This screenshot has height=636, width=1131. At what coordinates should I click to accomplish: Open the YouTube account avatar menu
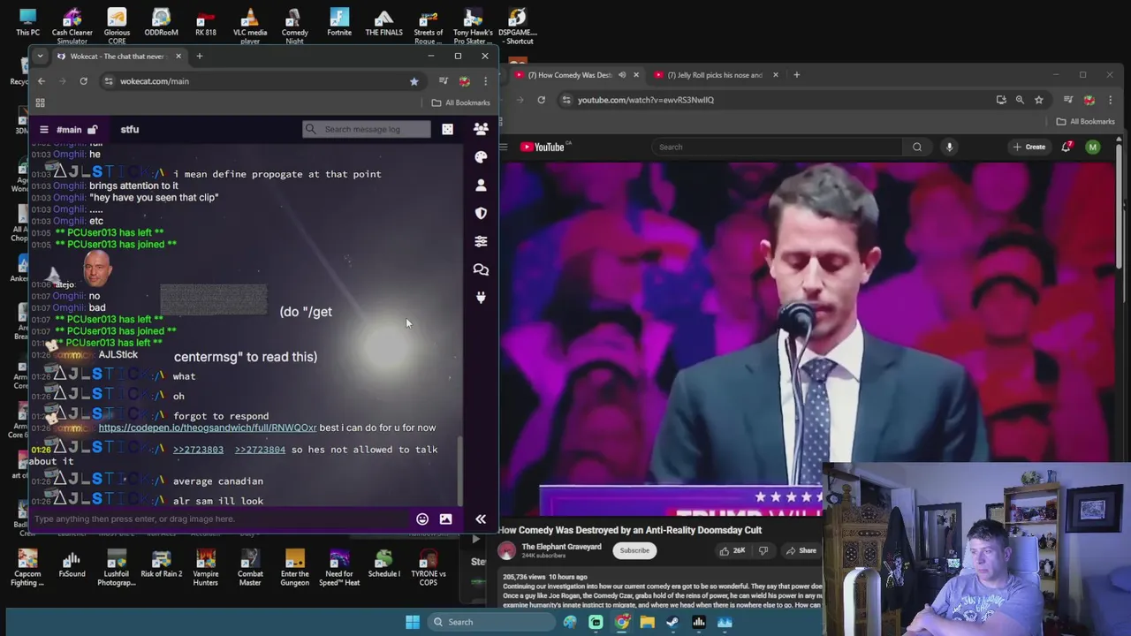[1093, 147]
